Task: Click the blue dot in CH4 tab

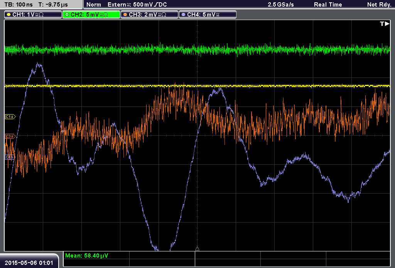Action: coord(183,15)
